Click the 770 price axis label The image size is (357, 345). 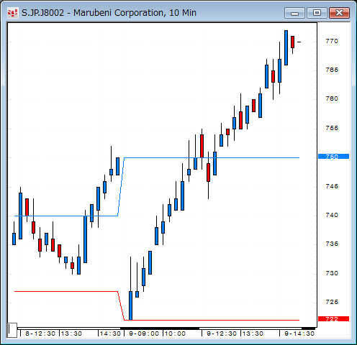[332, 41]
